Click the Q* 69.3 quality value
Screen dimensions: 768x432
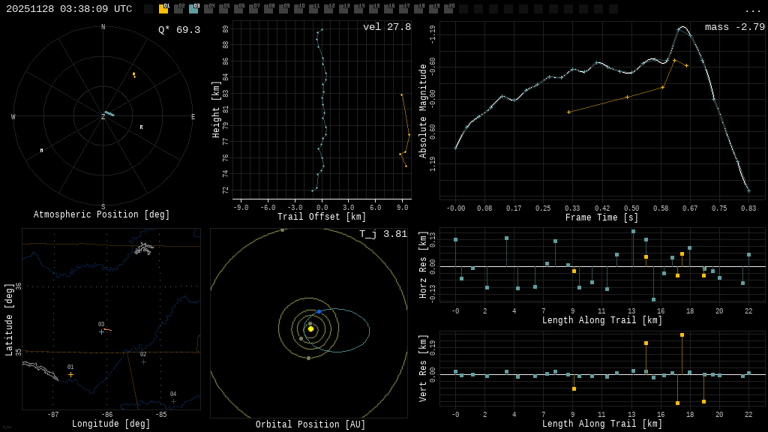(178, 30)
